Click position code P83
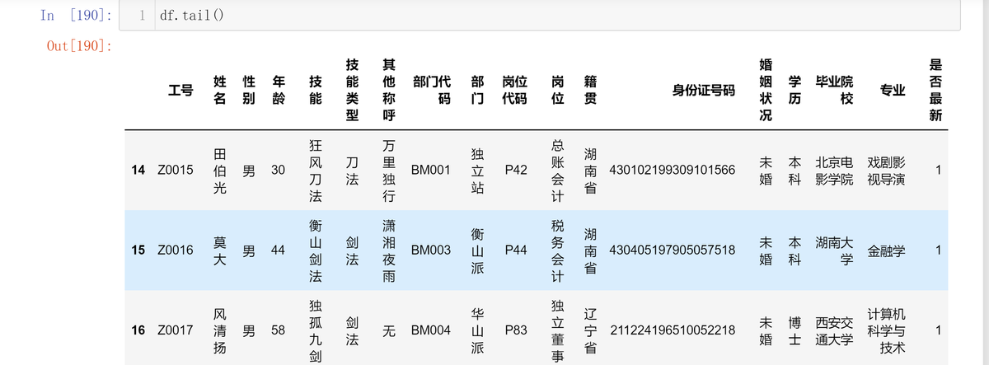Screen dimensions: 989x365 [x=516, y=330]
